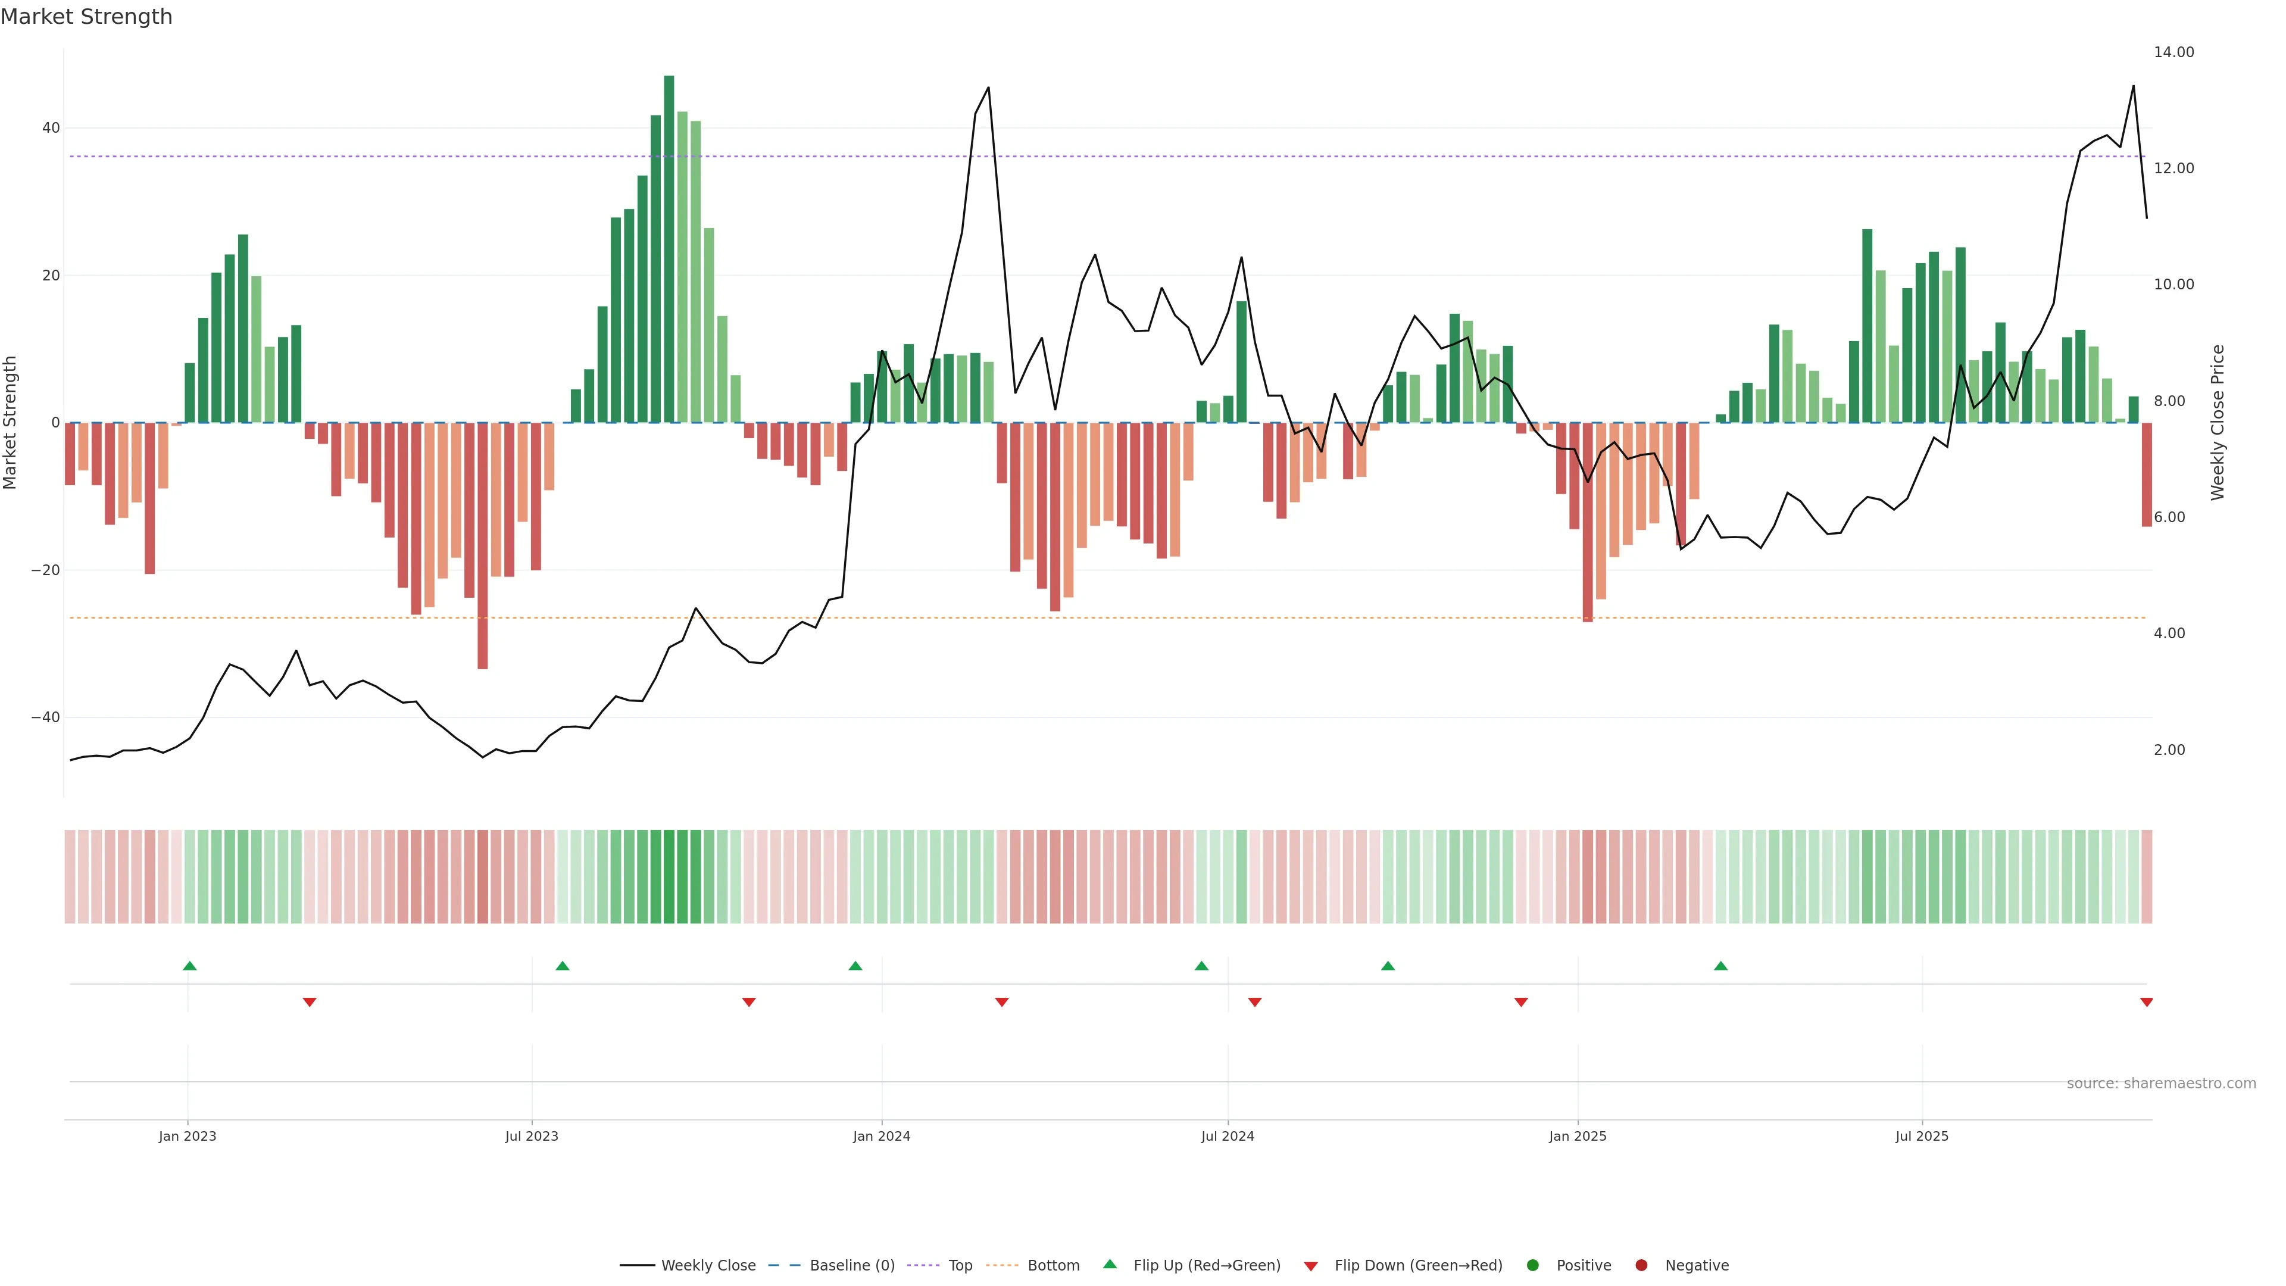Toggle the Weekly Close legend entry
2286x1286 pixels.
point(707,1266)
